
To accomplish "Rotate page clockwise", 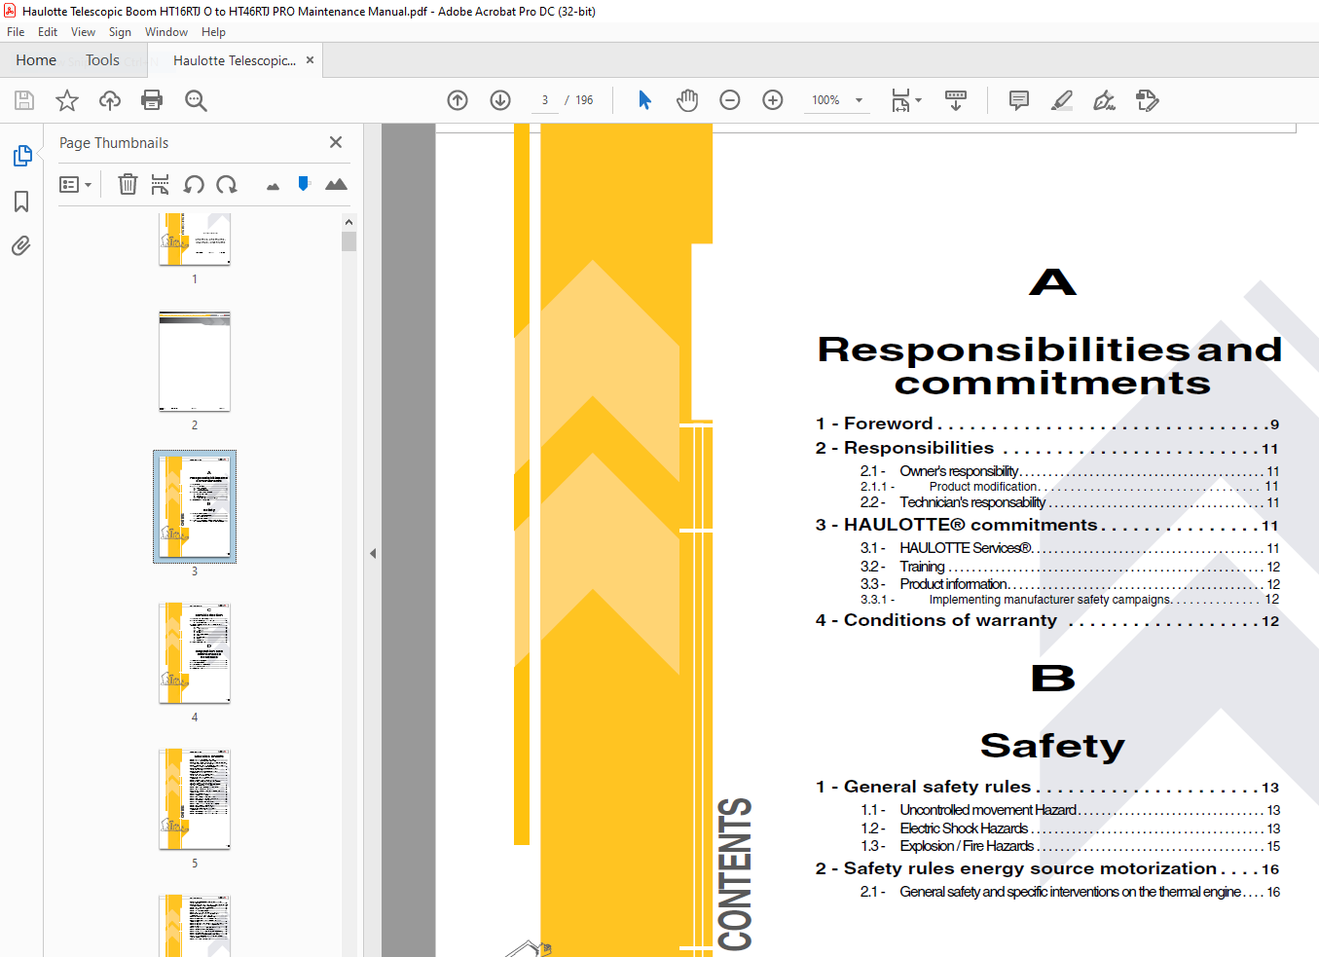I will 227,184.
